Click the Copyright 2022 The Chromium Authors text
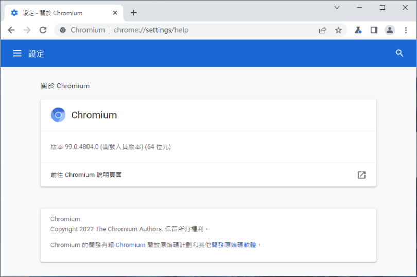 (107, 229)
